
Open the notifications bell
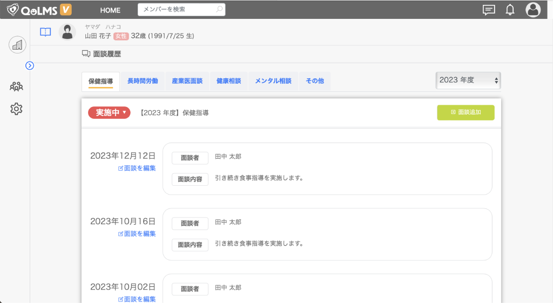pos(510,10)
